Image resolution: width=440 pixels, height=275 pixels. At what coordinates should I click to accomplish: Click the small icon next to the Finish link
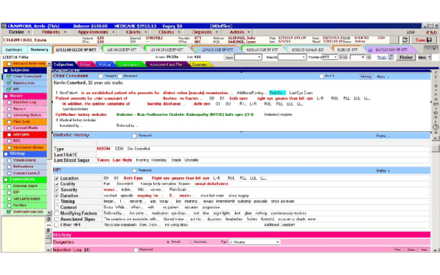(391, 57)
